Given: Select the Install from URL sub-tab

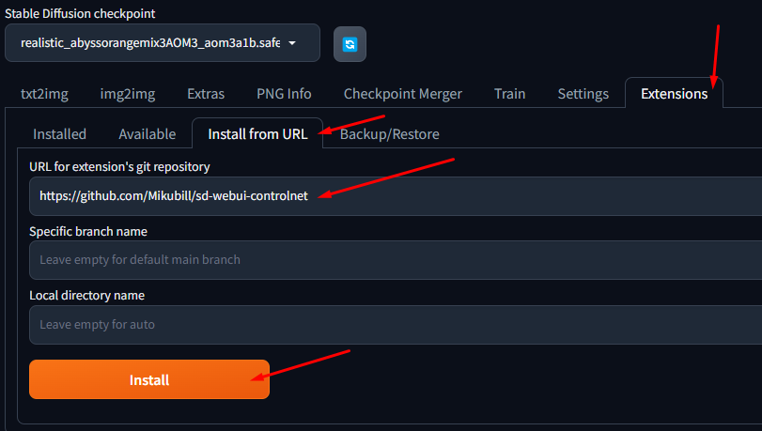Looking at the screenshot, I should tap(257, 134).
